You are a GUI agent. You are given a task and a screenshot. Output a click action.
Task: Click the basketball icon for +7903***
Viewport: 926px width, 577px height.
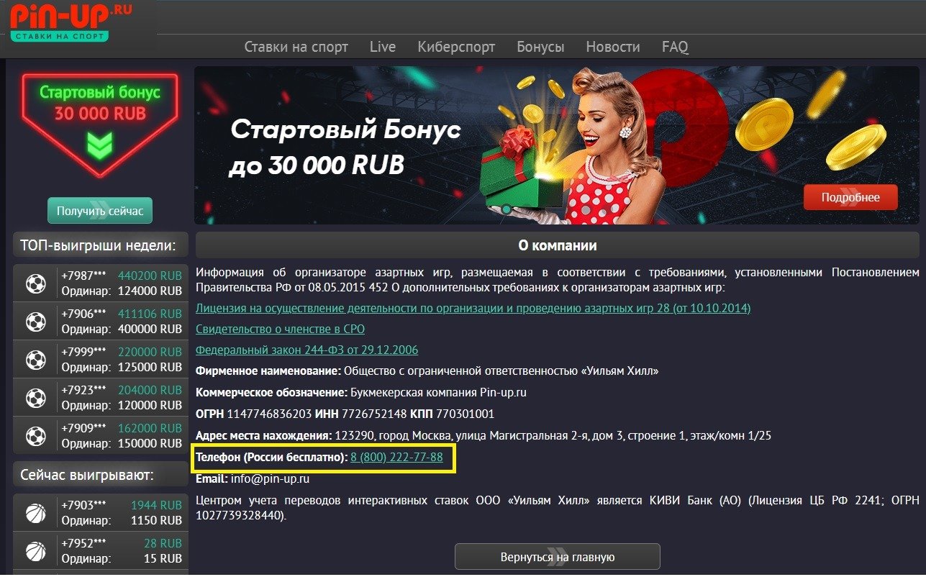click(35, 513)
